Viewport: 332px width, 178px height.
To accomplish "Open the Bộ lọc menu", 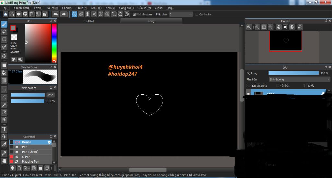I will [52, 8].
